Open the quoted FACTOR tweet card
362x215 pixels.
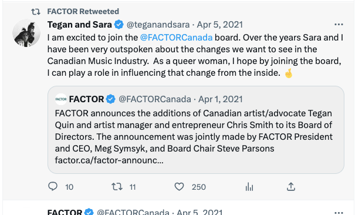(196, 130)
